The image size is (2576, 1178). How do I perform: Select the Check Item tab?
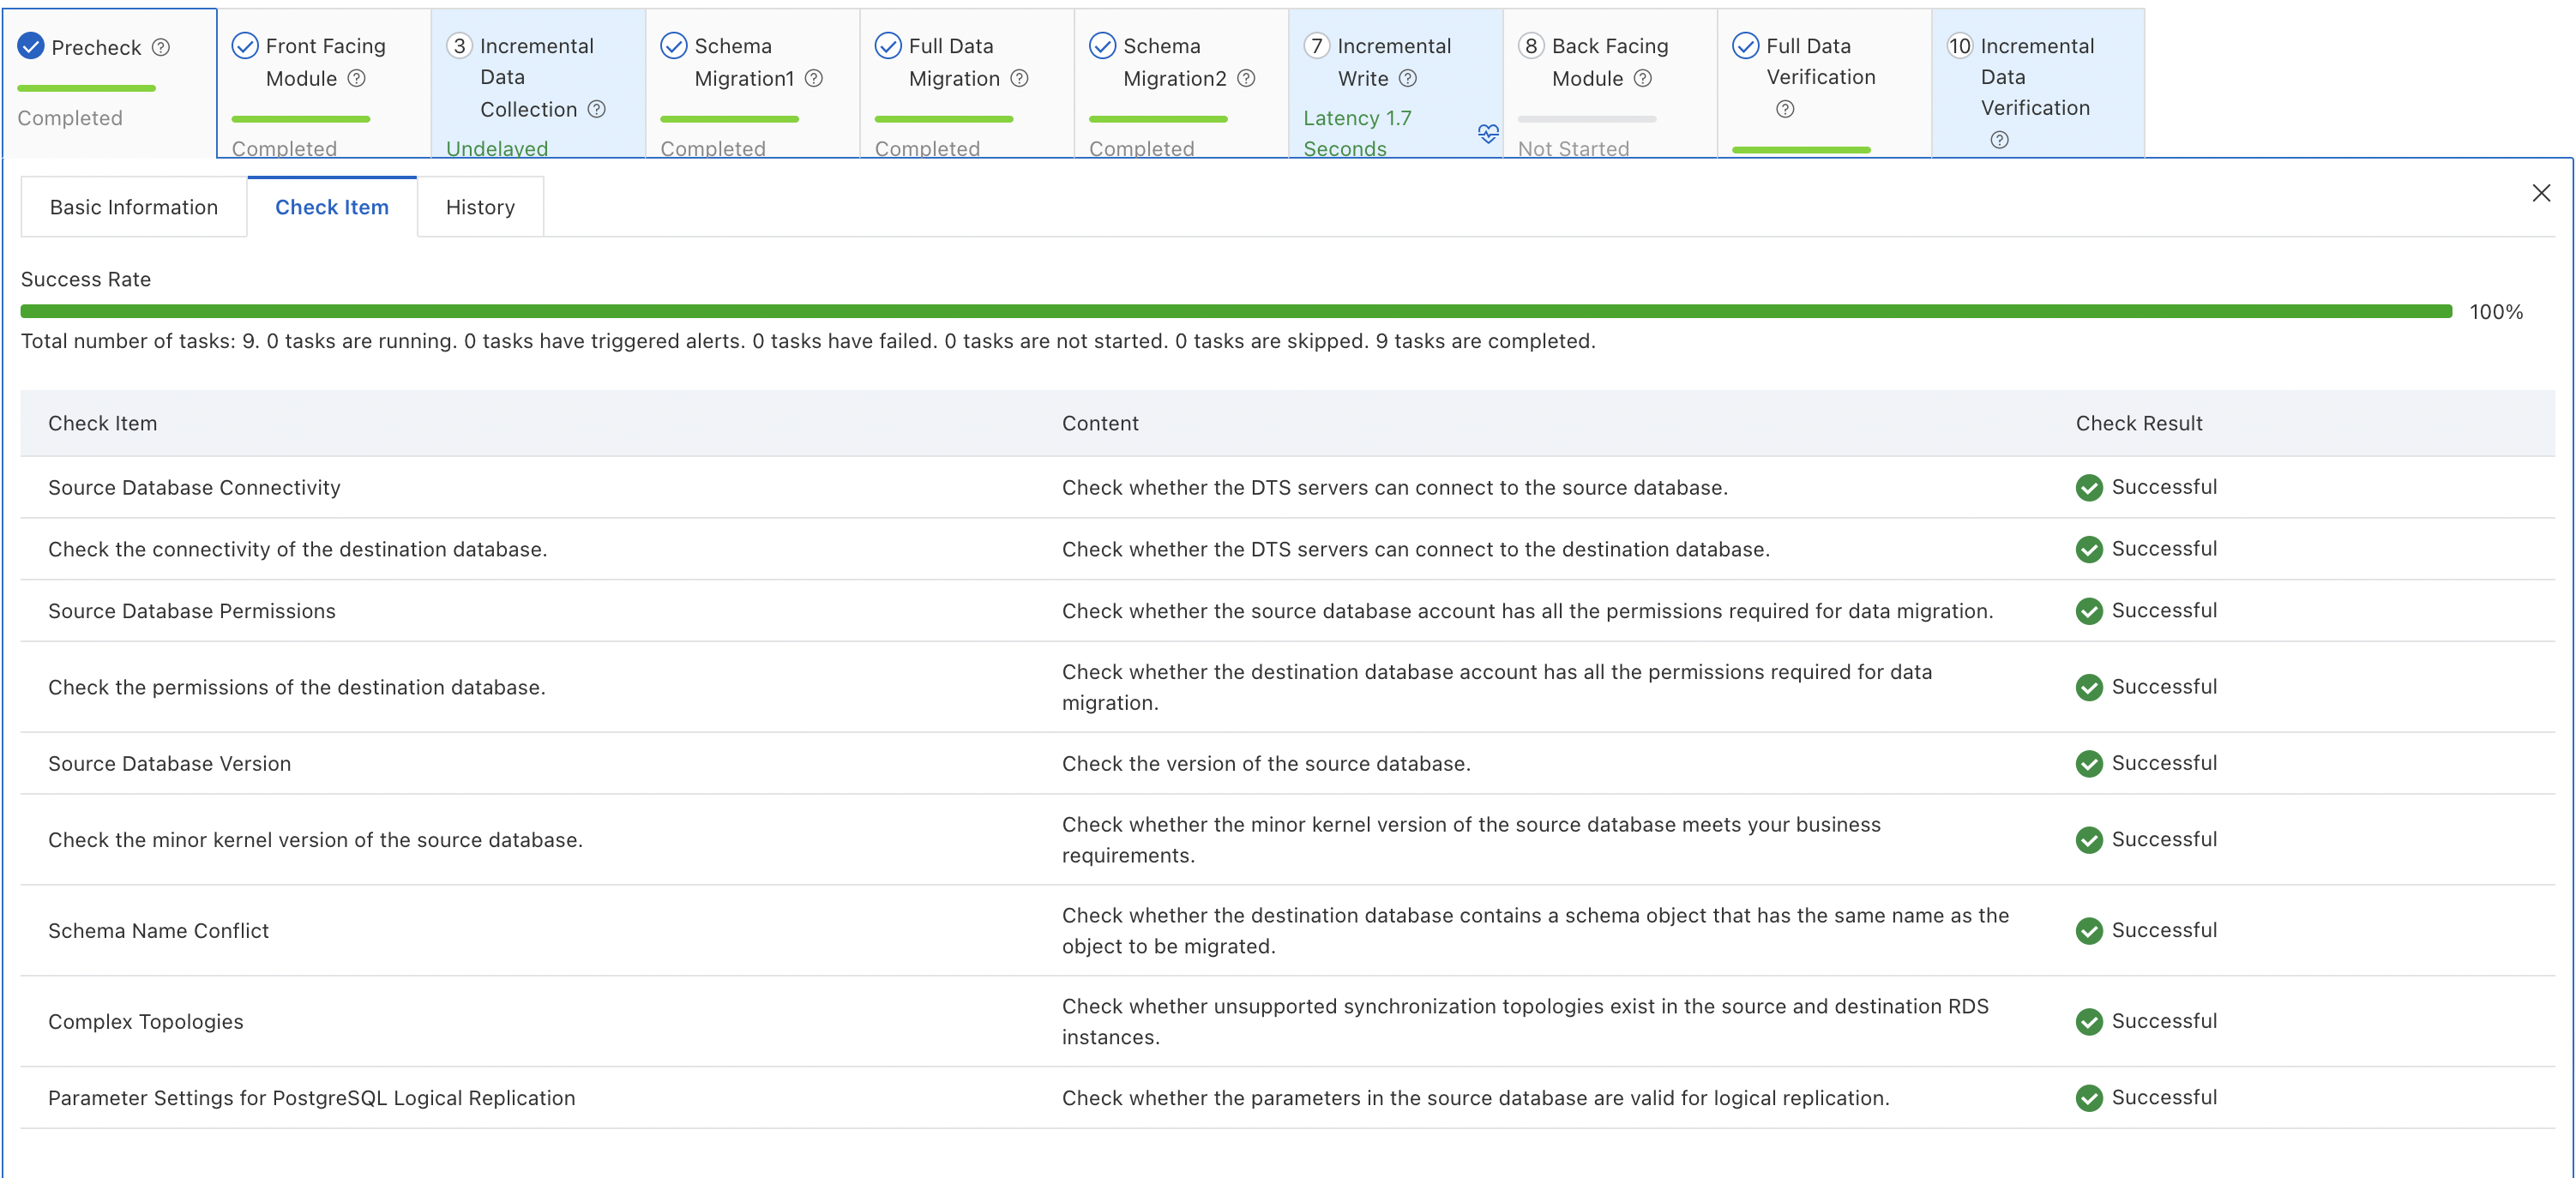331,207
